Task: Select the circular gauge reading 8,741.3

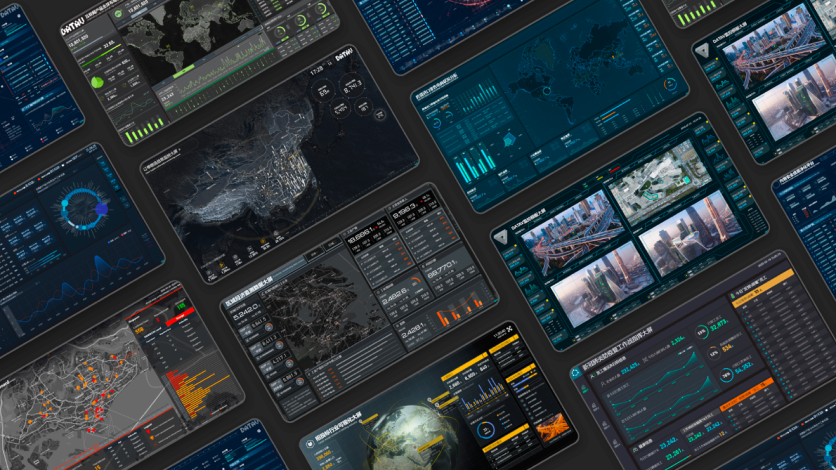Action: tap(351, 85)
